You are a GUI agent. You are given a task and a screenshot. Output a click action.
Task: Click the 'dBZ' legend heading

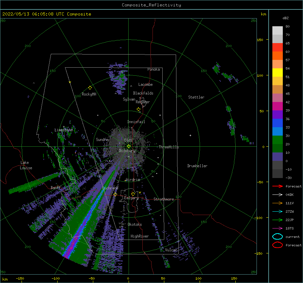point(285,18)
